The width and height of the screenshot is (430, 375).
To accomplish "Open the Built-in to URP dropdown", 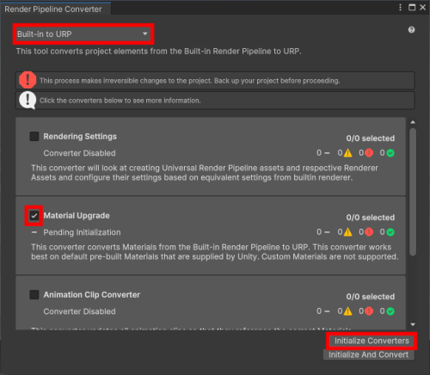I will click(x=83, y=34).
